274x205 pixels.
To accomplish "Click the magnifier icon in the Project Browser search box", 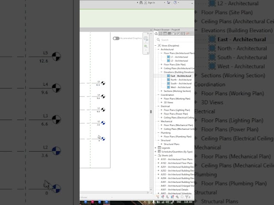I will pyautogui.click(x=158, y=40).
